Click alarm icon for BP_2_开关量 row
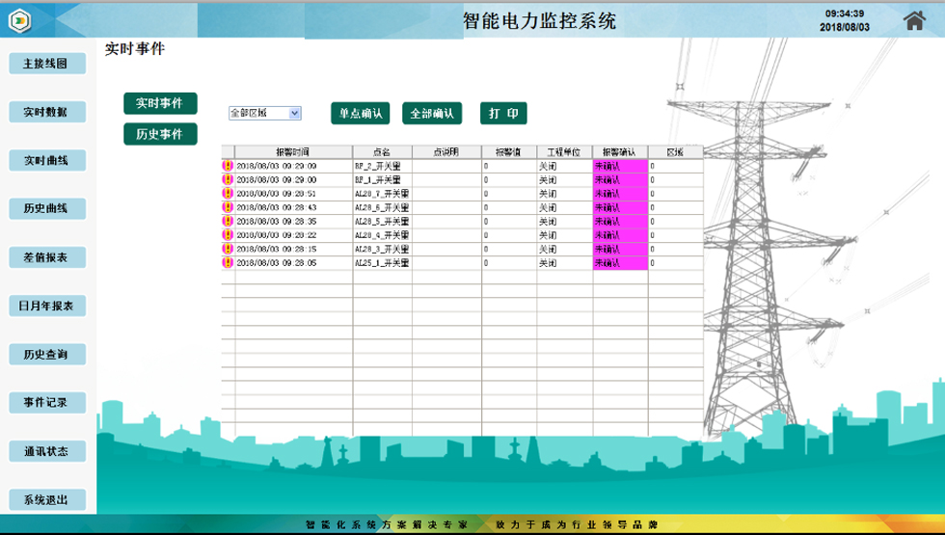 point(228,166)
